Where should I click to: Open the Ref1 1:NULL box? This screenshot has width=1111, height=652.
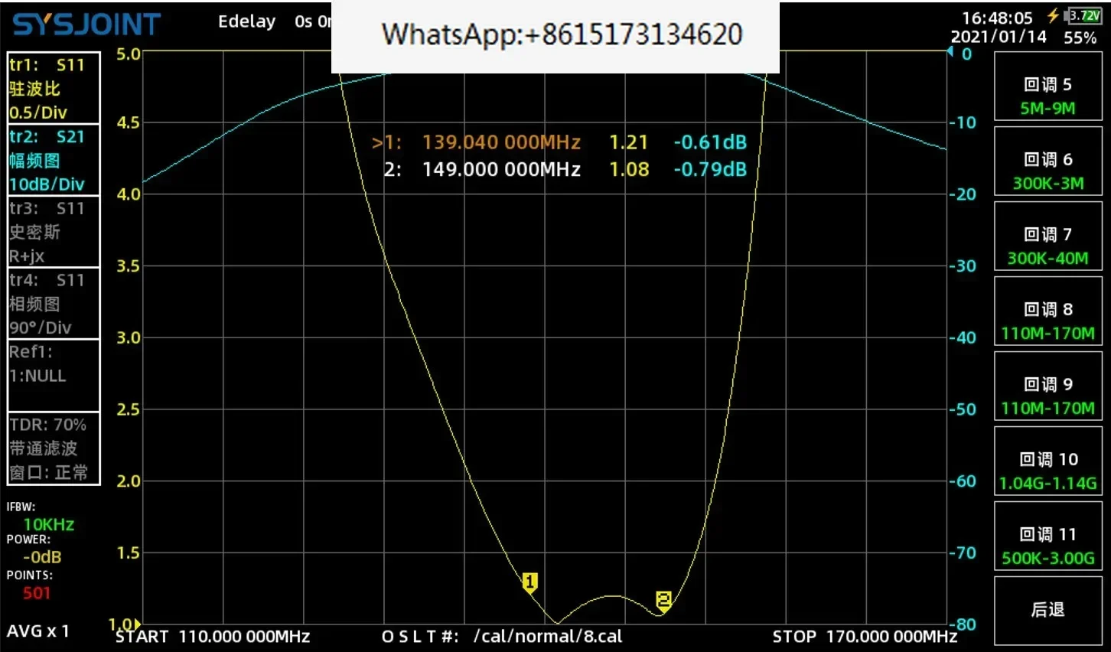[x=54, y=376]
